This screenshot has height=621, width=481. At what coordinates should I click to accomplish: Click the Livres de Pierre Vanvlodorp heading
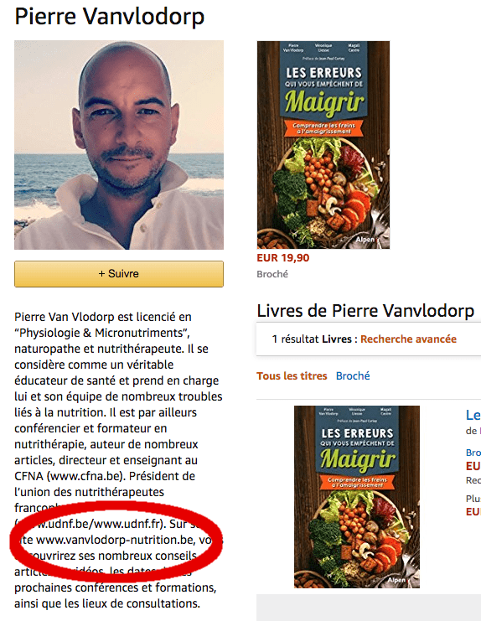365,311
